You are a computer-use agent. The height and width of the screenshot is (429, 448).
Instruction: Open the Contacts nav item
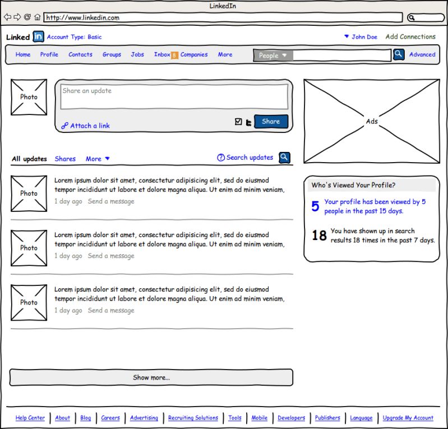80,54
